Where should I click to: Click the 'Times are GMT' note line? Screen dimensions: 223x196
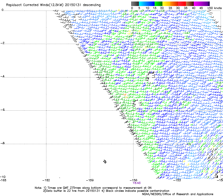click(x=93, y=188)
